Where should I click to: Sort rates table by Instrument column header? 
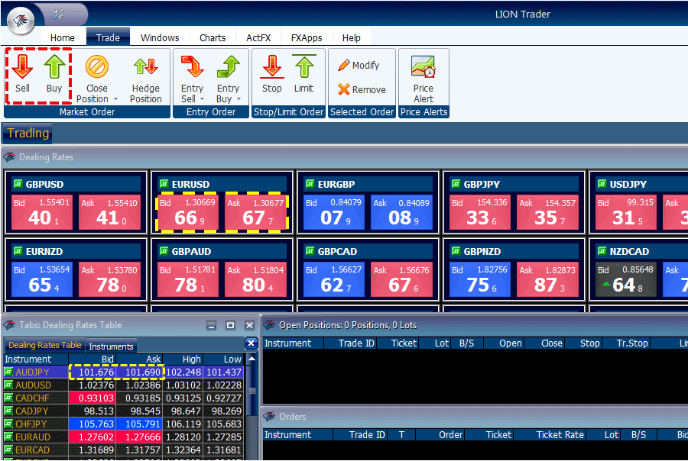click(35, 359)
